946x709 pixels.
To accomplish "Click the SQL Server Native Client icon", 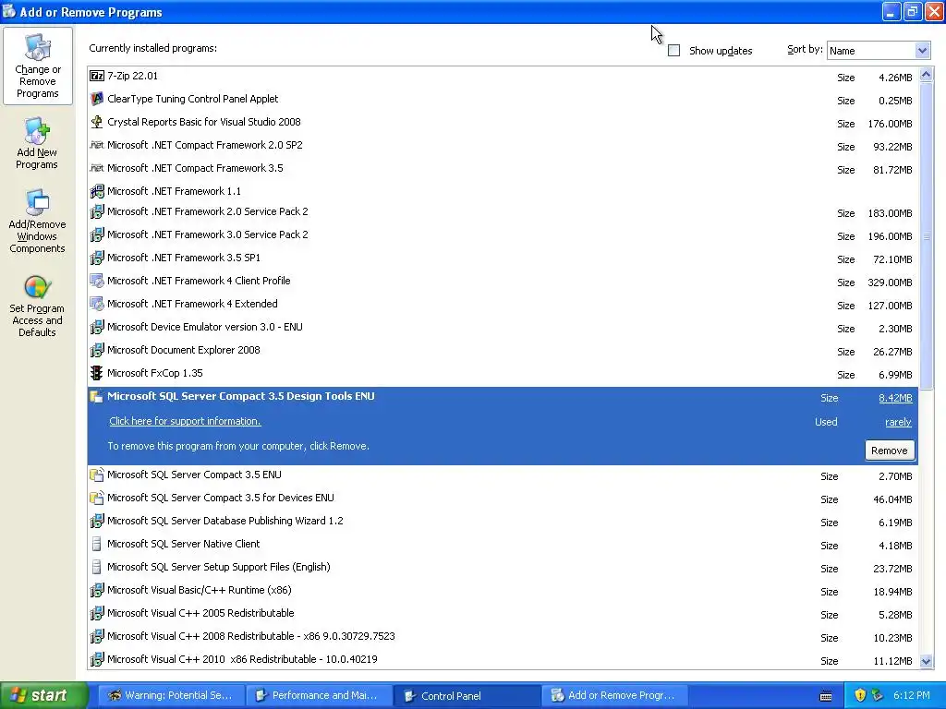I will point(96,544).
